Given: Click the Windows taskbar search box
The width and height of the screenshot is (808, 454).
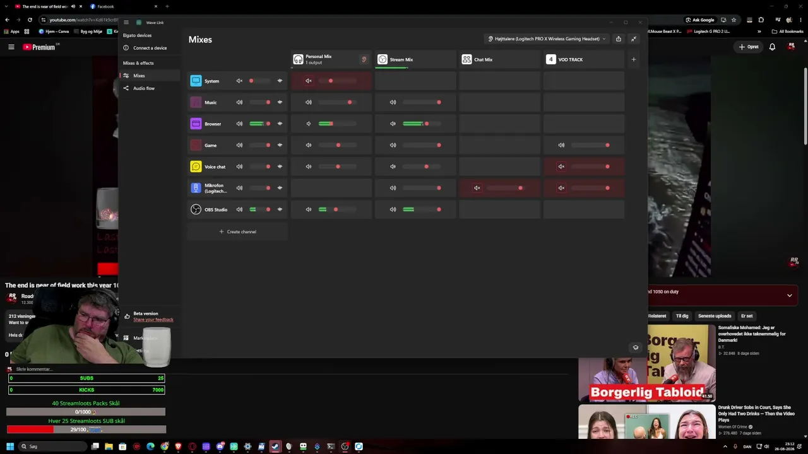Looking at the screenshot, I should (x=52, y=446).
